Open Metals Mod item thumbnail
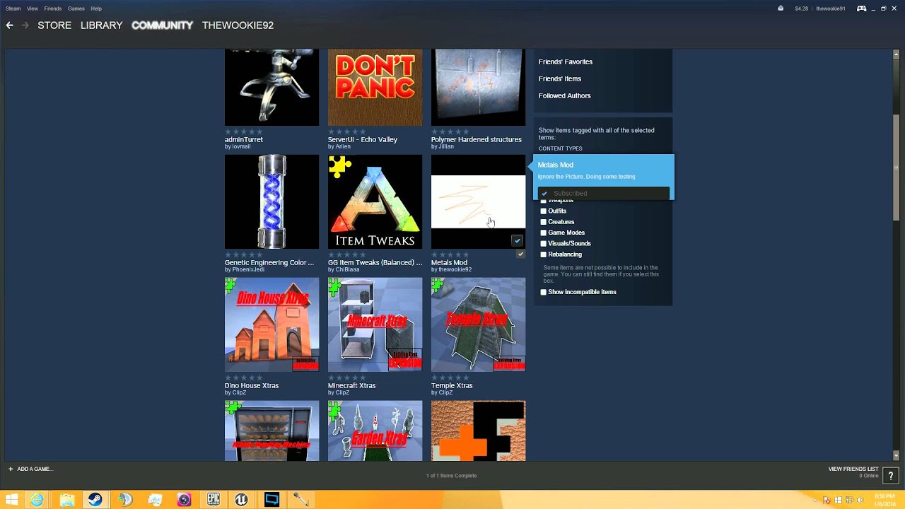 pyautogui.click(x=478, y=201)
